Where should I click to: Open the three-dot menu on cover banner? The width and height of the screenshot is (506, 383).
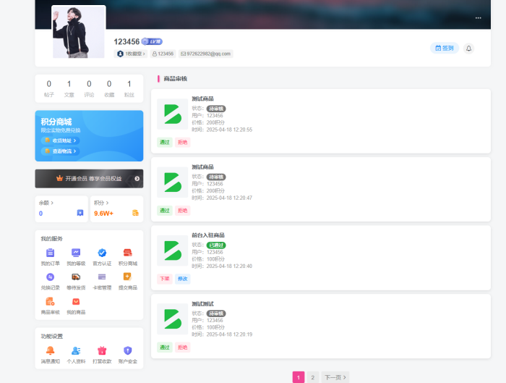(478, 18)
